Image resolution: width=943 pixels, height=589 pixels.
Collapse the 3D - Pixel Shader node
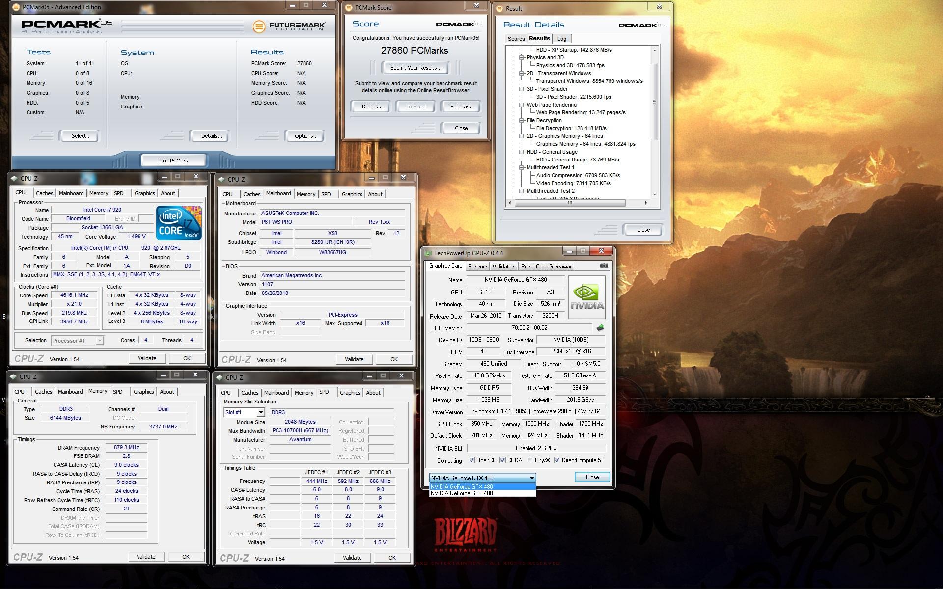coord(522,89)
